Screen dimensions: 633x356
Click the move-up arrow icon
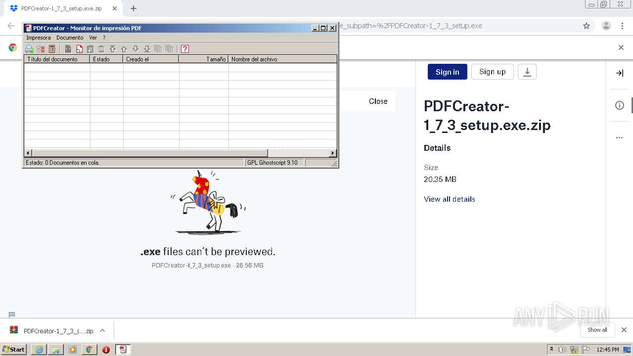point(124,49)
